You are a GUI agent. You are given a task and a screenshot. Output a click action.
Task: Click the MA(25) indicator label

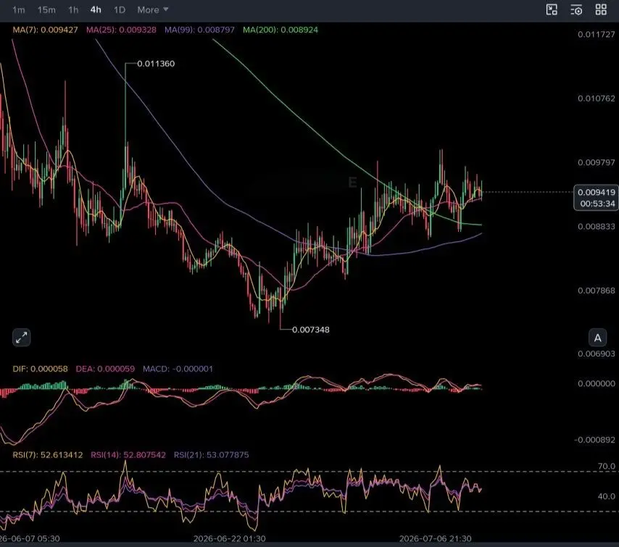[121, 30]
